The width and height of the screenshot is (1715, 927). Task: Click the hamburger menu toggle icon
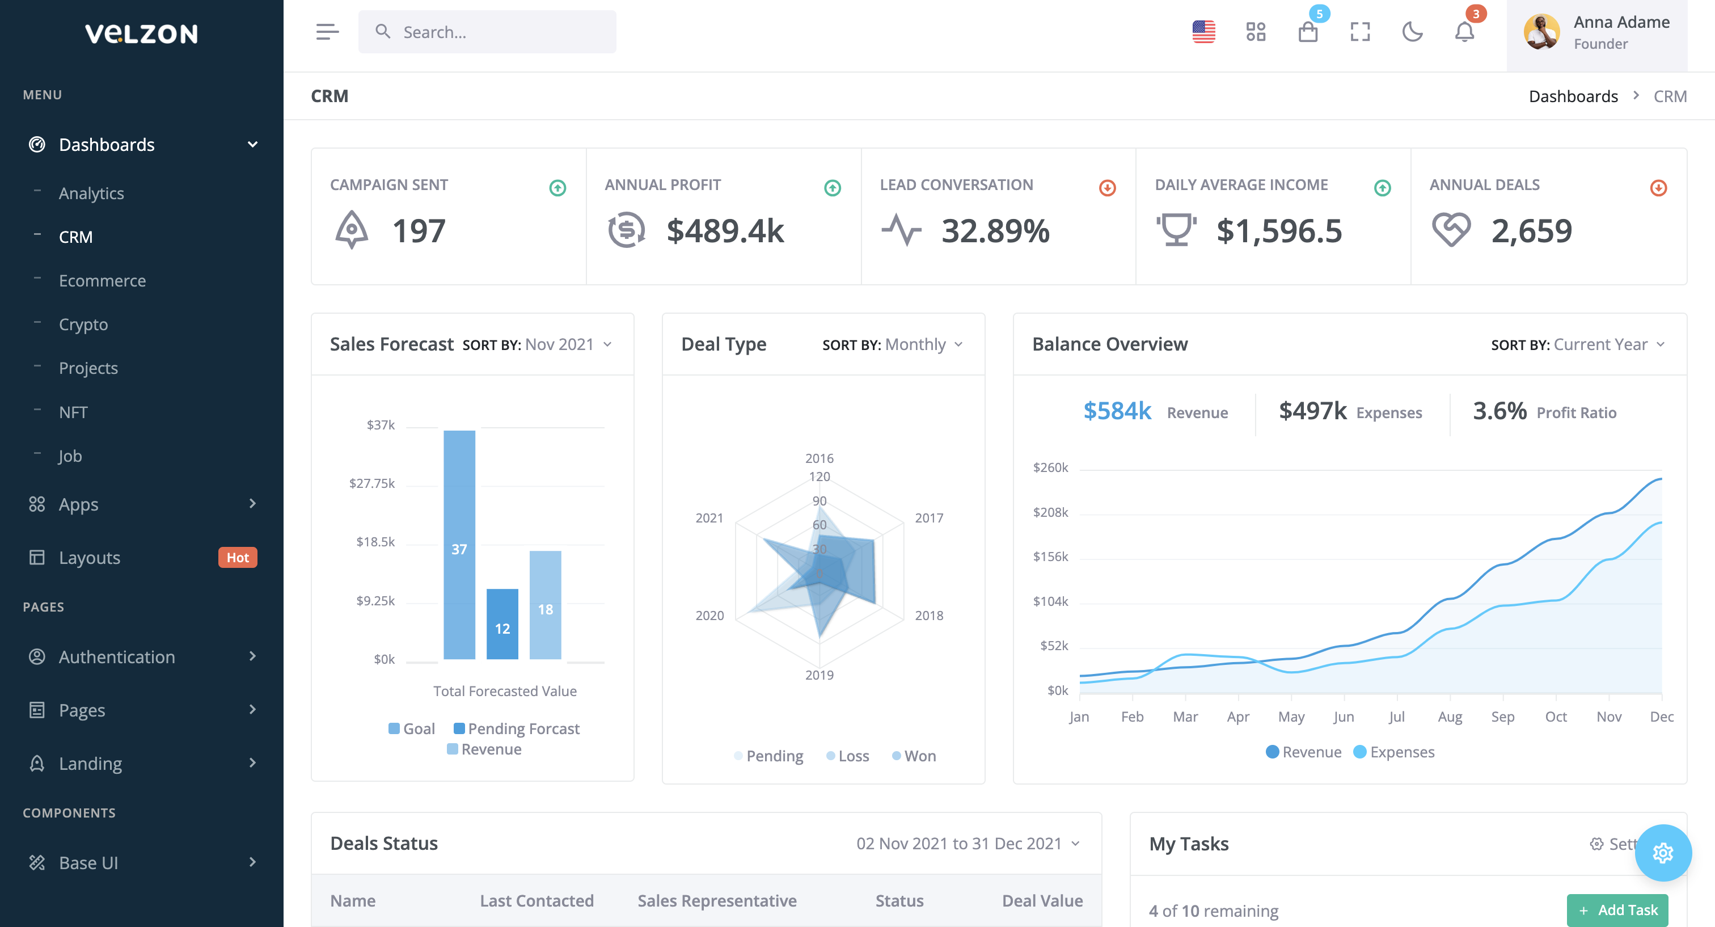327,31
